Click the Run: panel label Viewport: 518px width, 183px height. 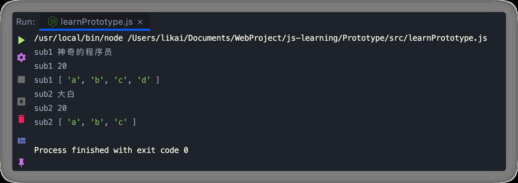(x=25, y=22)
